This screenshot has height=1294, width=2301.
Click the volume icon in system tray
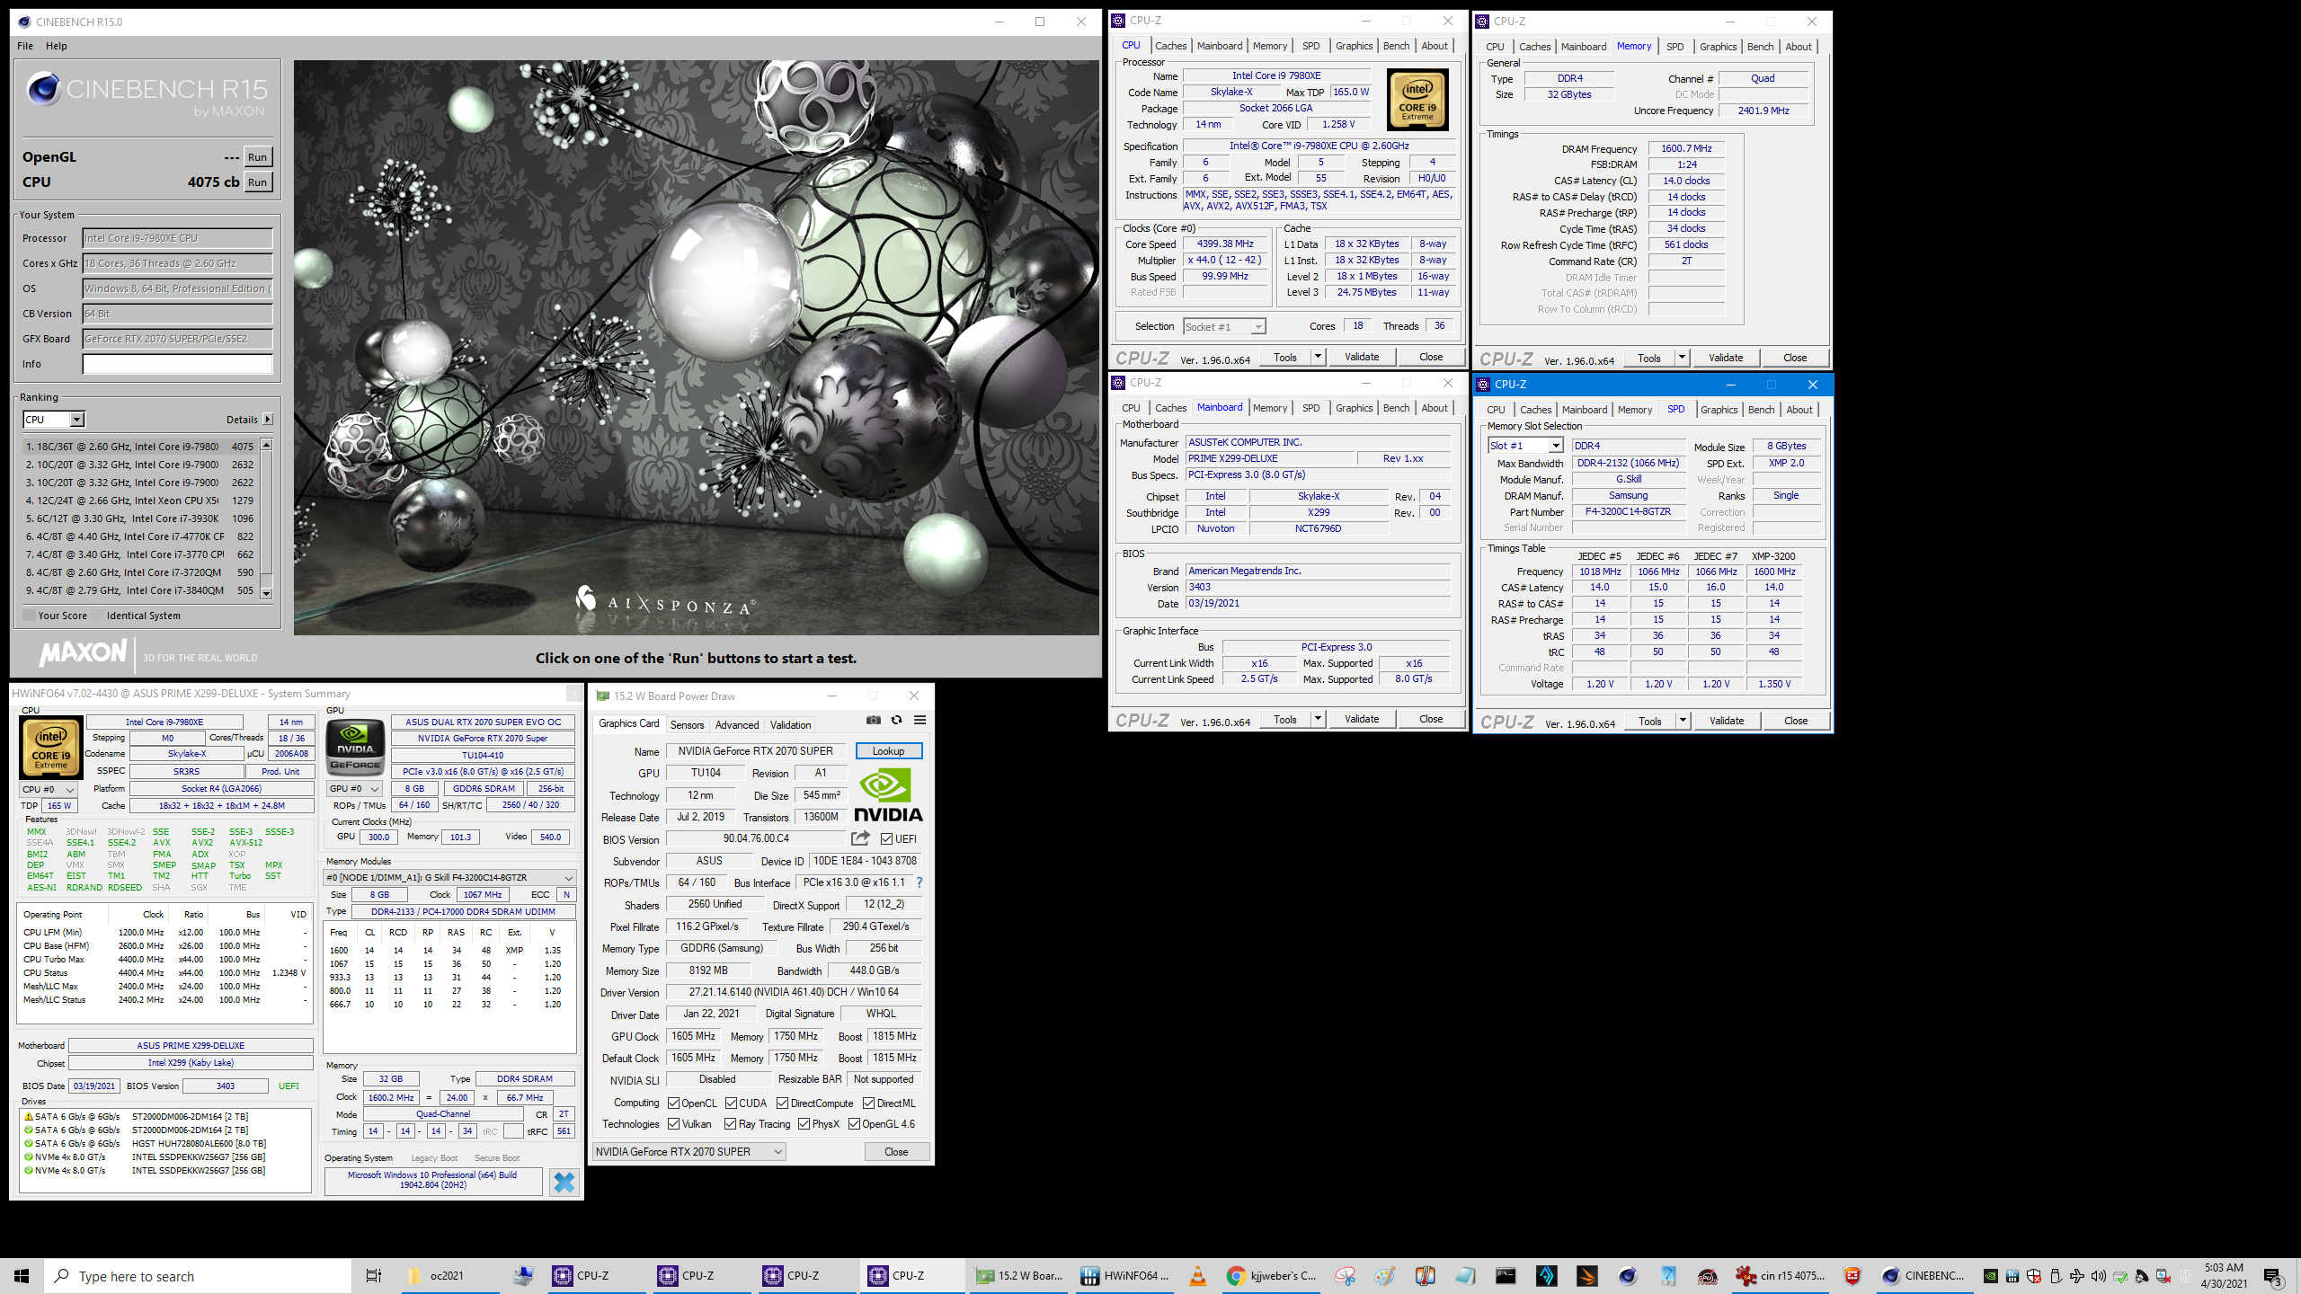point(2099,1276)
